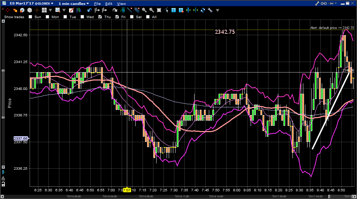Click the yellow 7:07 time marker
Screen dimensions: 357x199
click(x=127, y=190)
